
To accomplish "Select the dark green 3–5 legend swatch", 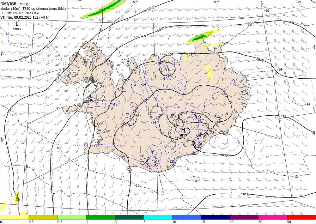I will tap(129, 217).
